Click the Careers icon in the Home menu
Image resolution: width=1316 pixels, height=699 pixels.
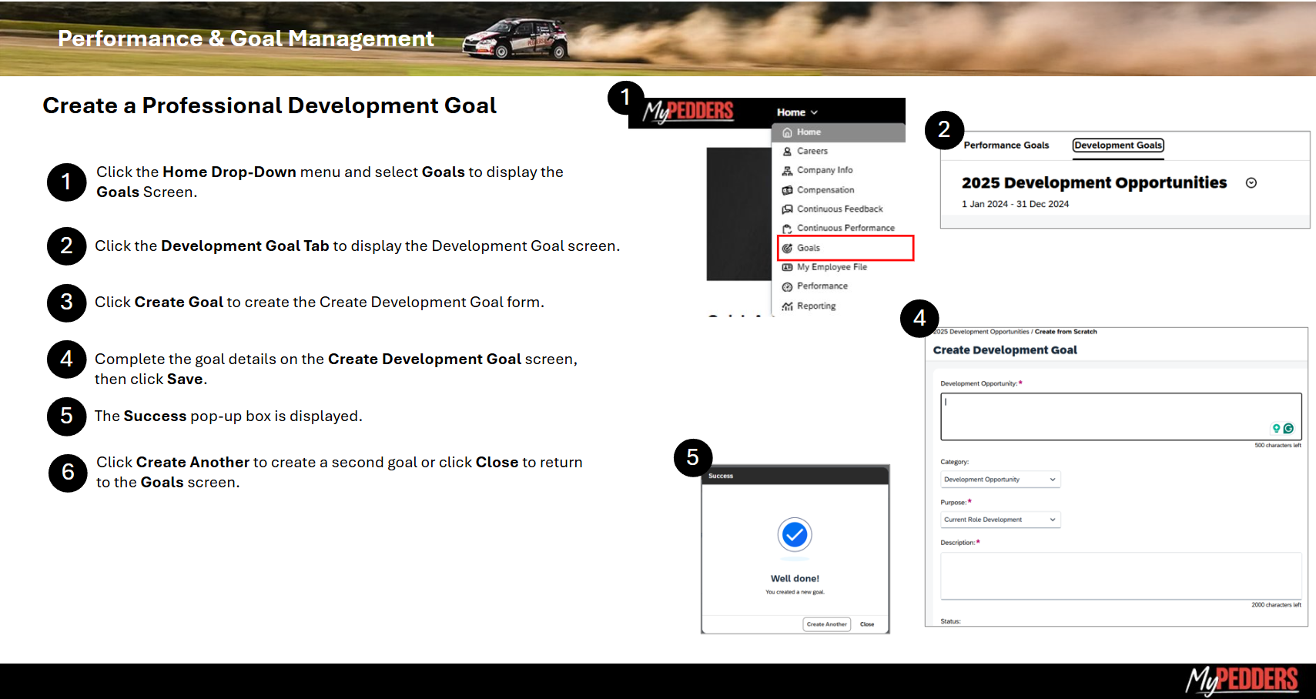click(787, 152)
